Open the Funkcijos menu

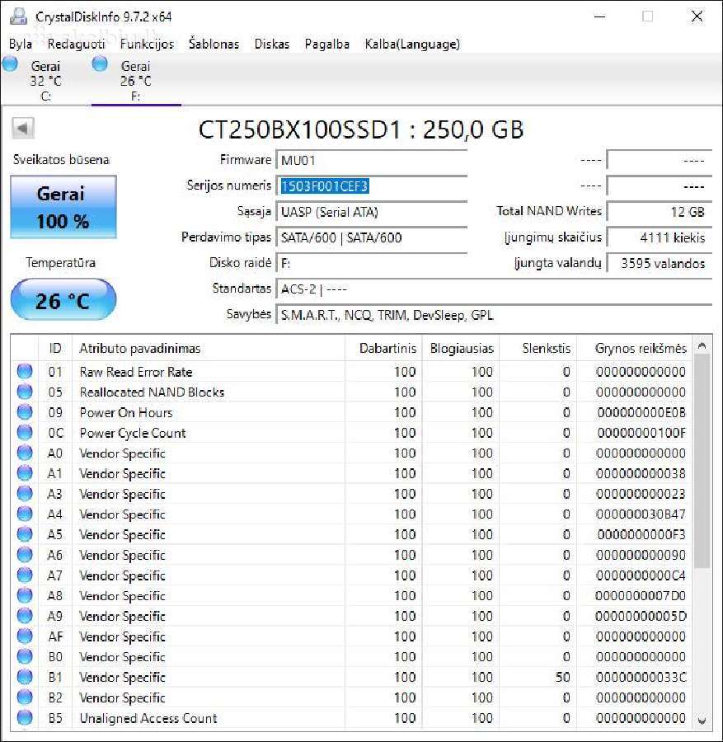click(x=147, y=44)
